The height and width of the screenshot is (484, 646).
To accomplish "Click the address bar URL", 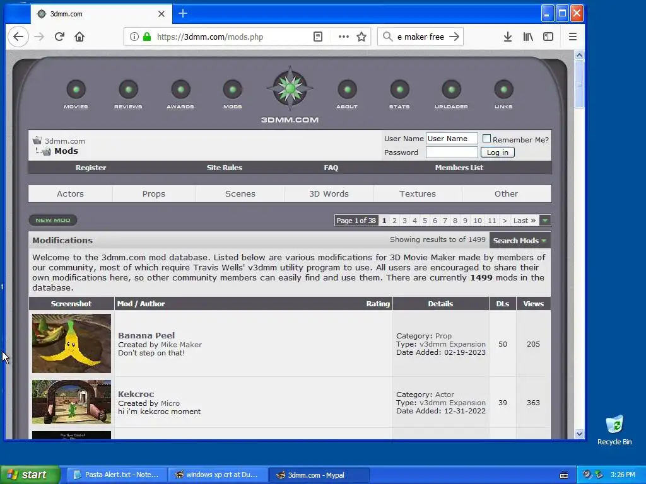I will 210,37.
